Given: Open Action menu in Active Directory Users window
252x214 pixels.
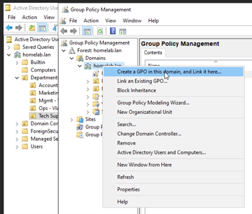Looking at the screenshot, I should pyautogui.click(x=29, y=17).
